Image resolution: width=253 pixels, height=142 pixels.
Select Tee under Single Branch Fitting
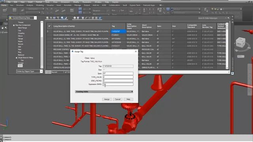tap(22, 60)
